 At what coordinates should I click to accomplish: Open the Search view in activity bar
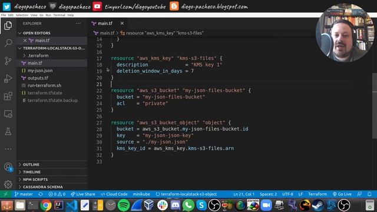pos(8,43)
